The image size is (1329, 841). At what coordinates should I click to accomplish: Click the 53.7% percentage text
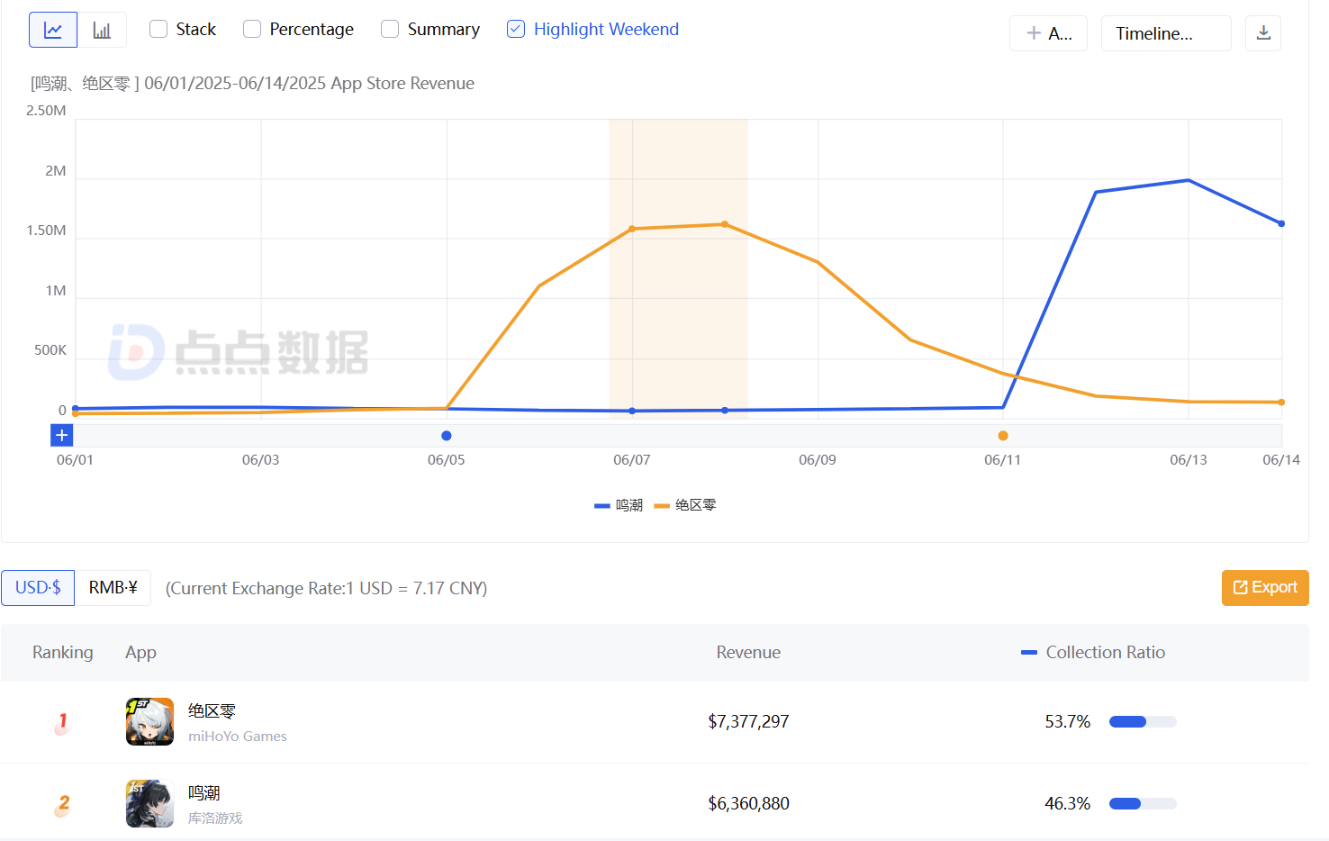click(x=1067, y=721)
